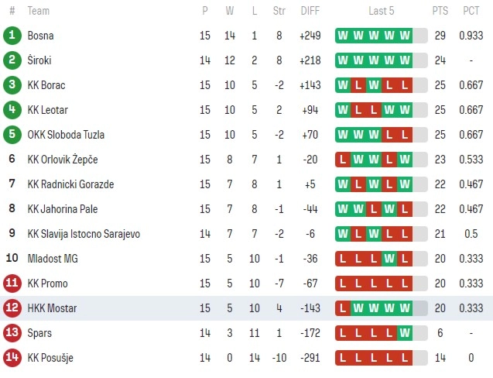Viewport: 493px width, 378px height.
Task: Select the HKK Mostar highlighted row name
Action: (52, 308)
